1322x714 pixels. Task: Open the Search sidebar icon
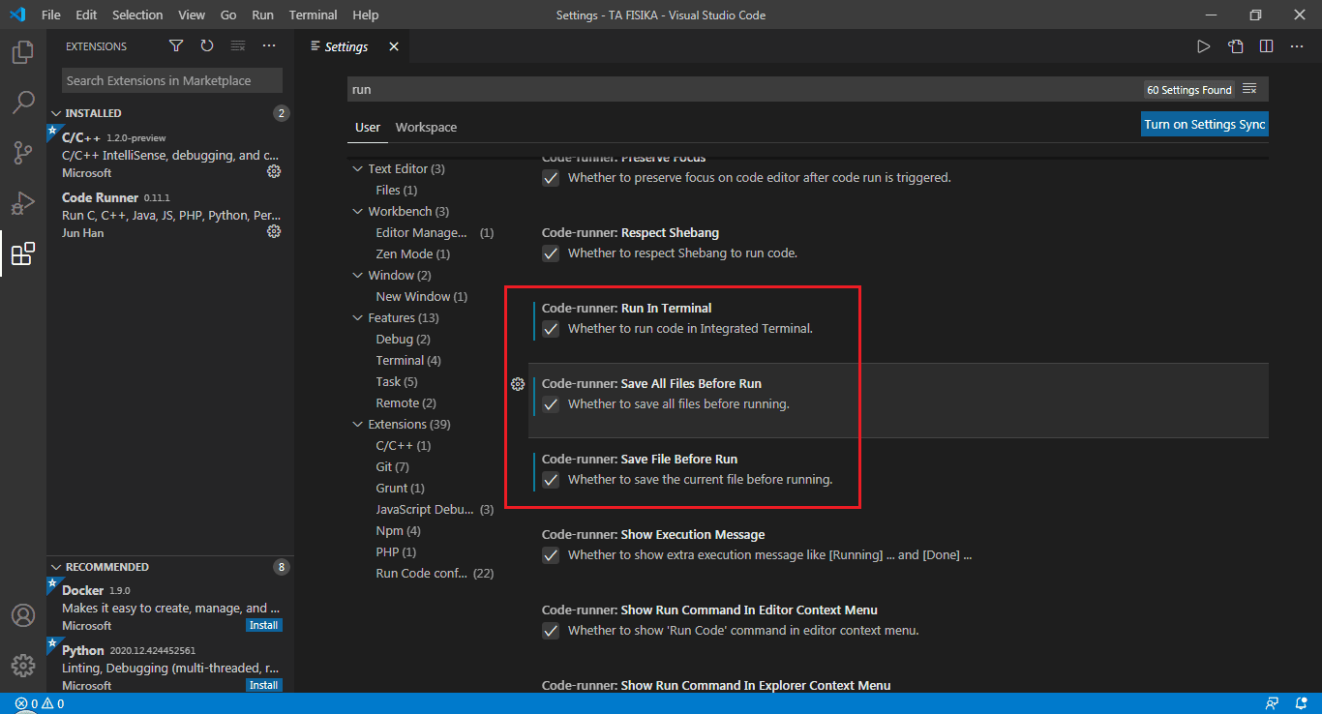pos(23,103)
